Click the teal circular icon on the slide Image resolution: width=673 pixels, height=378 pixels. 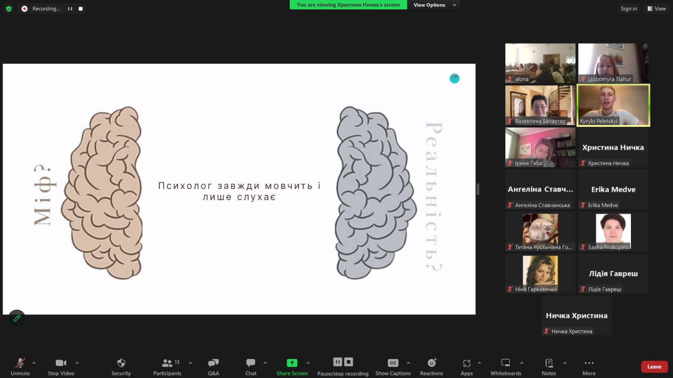455,78
